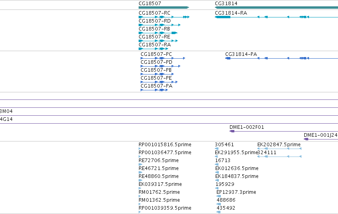Click RE48860.5prime EST label
The width and height of the screenshot is (338, 214).
click(158, 176)
